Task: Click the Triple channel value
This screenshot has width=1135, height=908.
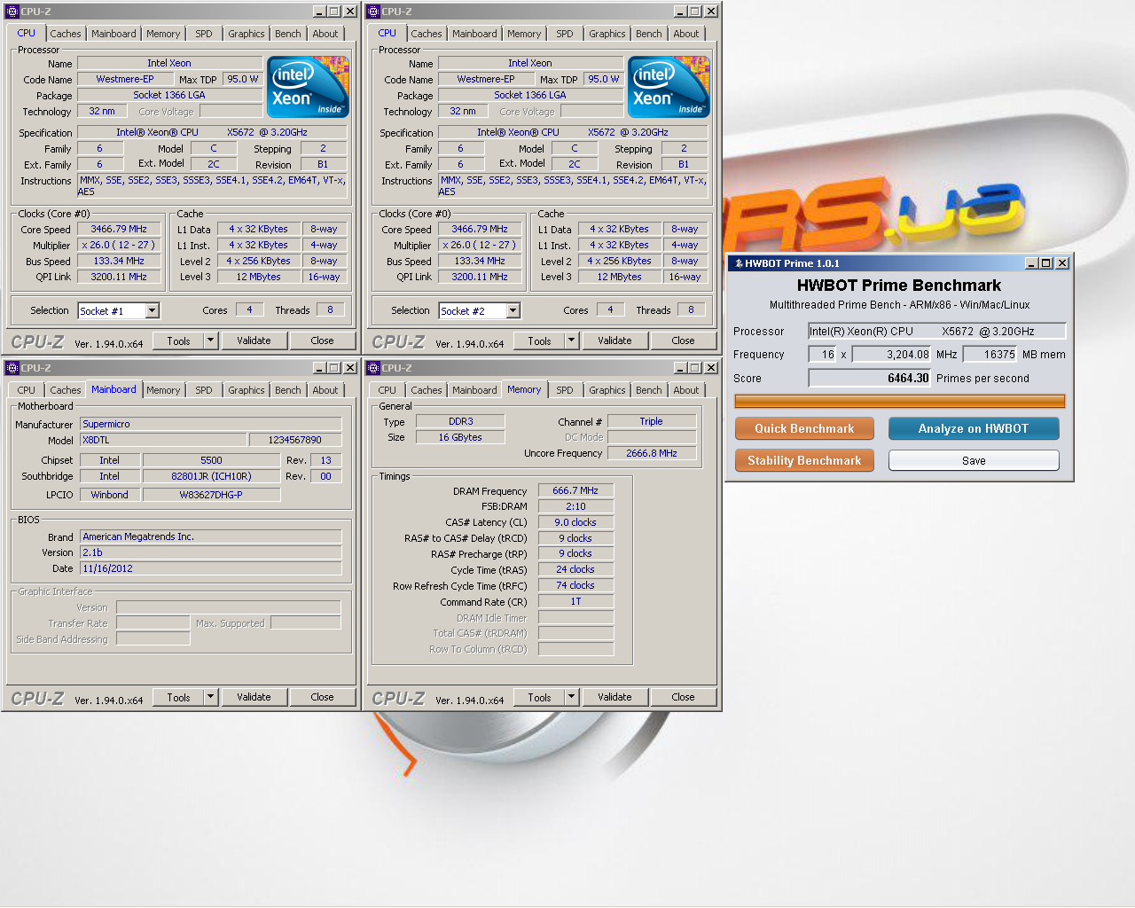Action: point(652,422)
